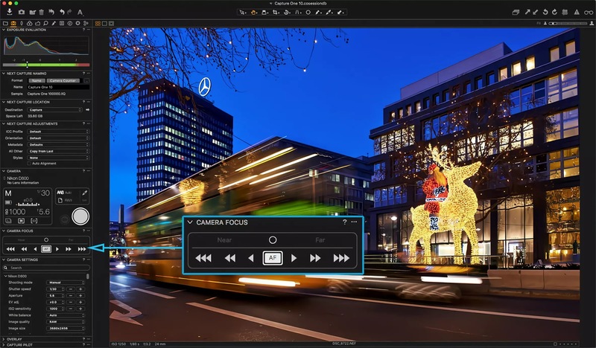
Task: Open the Orientation dropdown
Action: pyautogui.click(x=59, y=138)
